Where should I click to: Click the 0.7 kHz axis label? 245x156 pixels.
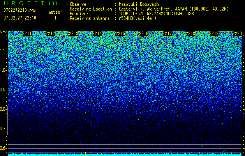point(3,129)
